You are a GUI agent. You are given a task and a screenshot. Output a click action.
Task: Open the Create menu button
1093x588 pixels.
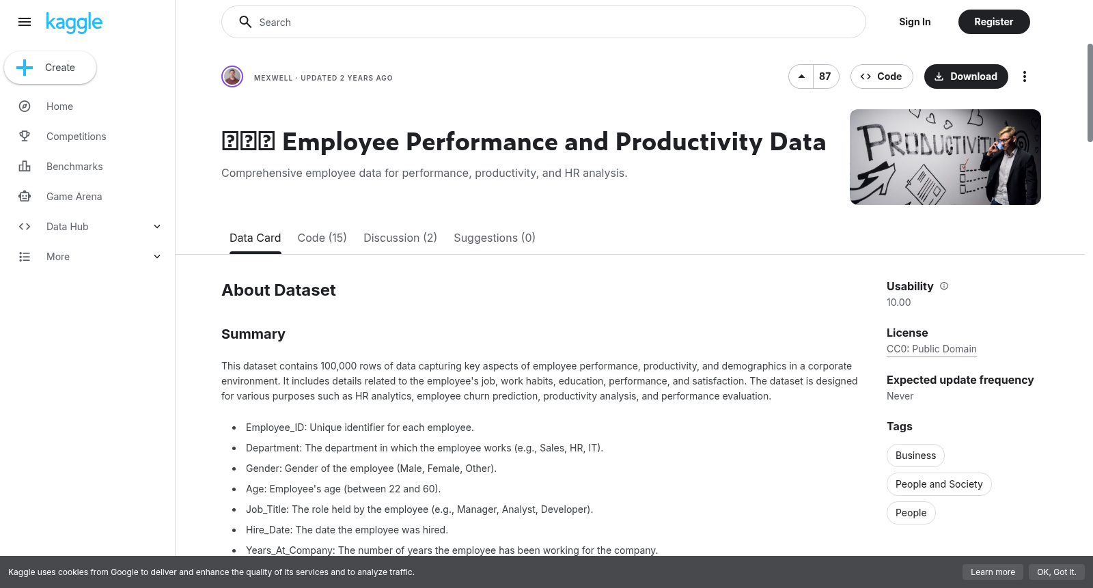coord(50,68)
